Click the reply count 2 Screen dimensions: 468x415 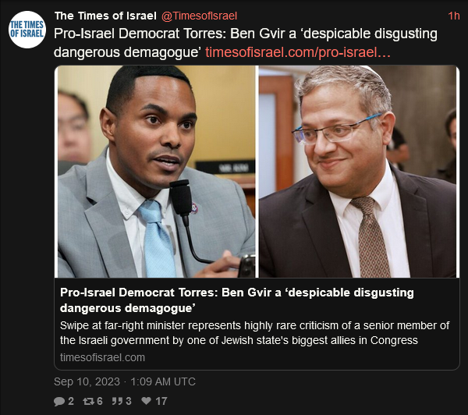[x=71, y=401]
